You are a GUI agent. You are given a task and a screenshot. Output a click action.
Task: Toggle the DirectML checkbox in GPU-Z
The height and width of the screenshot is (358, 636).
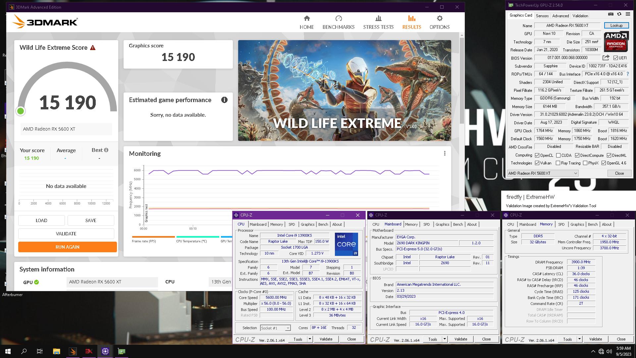[609, 155]
